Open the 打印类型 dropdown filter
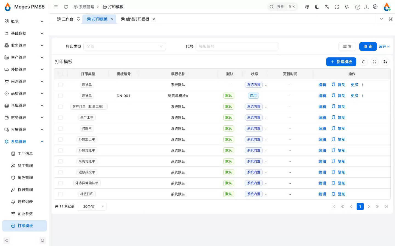 (x=125, y=46)
